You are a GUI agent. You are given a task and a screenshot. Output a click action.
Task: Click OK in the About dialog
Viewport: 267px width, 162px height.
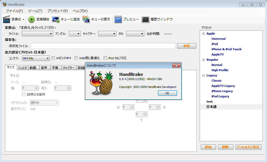(x=167, y=93)
